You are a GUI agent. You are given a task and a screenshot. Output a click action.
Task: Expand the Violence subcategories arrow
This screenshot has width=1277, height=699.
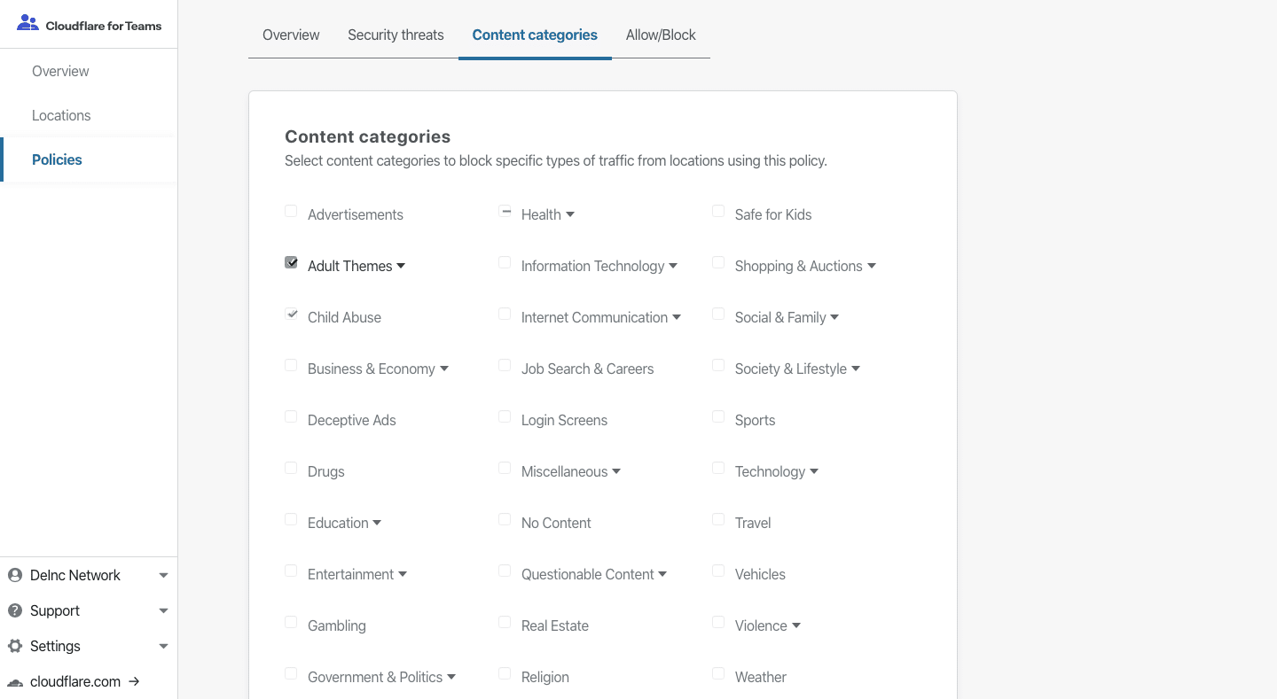coord(796,625)
